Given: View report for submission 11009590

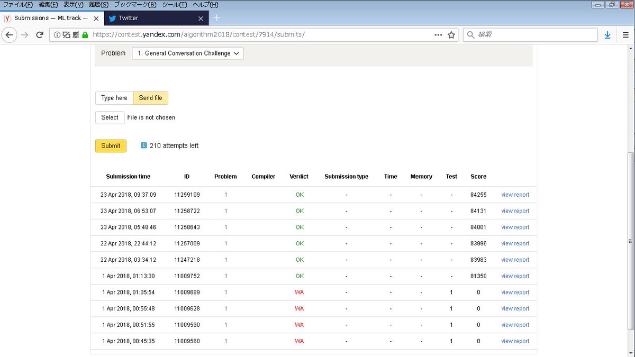Looking at the screenshot, I should [515, 325].
